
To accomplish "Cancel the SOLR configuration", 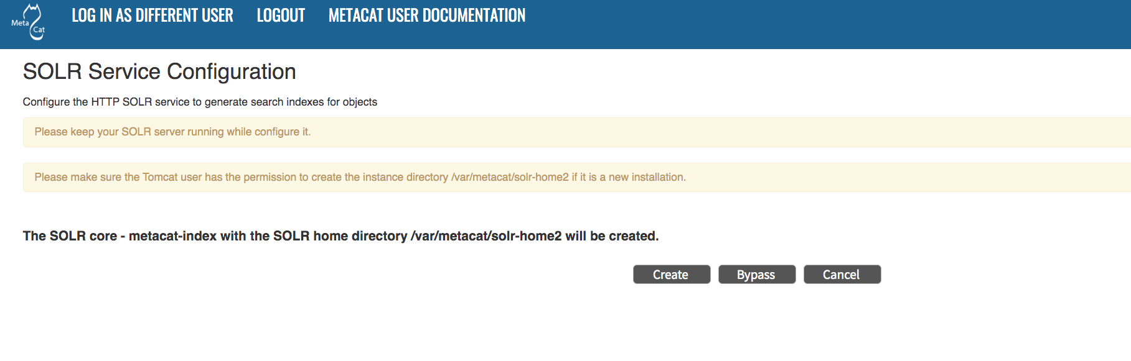I will coord(842,275).
